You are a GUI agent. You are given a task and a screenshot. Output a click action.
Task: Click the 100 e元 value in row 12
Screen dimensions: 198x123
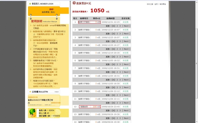tap(97, 107)
